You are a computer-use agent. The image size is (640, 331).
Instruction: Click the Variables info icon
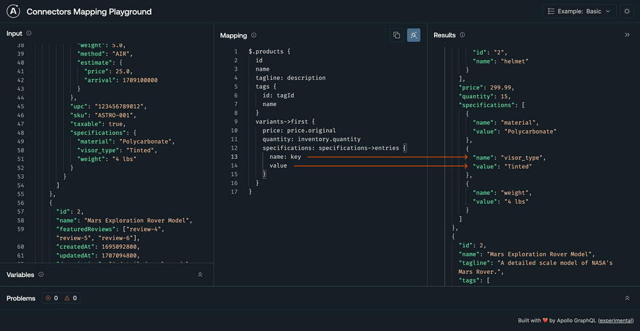coord(41,274)
